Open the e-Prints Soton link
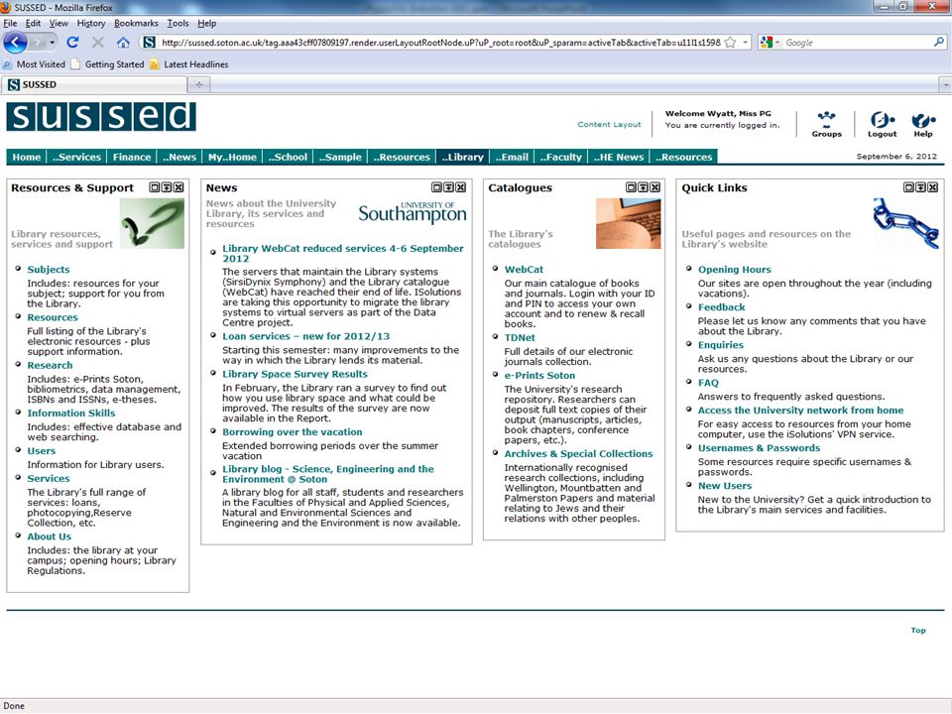Viewport: 952px width, 714px height. click(539, 375)
